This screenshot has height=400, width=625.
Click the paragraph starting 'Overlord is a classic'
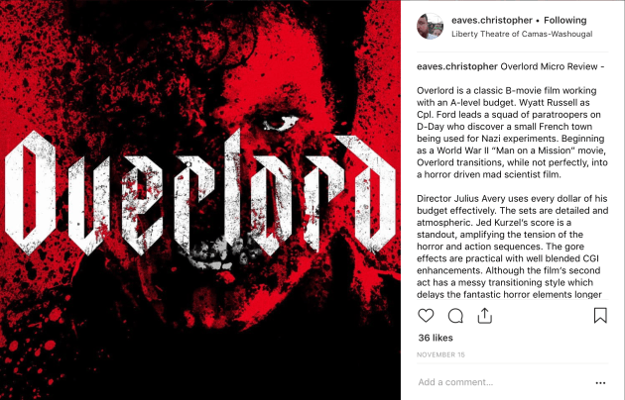[x=512, y=133]
